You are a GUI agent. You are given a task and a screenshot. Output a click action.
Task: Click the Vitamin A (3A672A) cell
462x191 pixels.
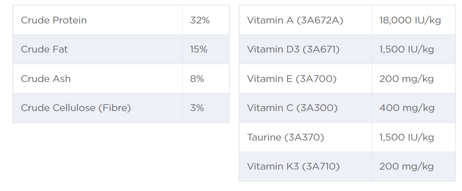pos(295,20)
